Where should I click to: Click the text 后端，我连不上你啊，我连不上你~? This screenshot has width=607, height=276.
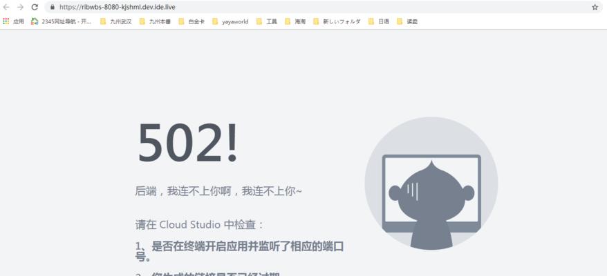tap(218, 191)
